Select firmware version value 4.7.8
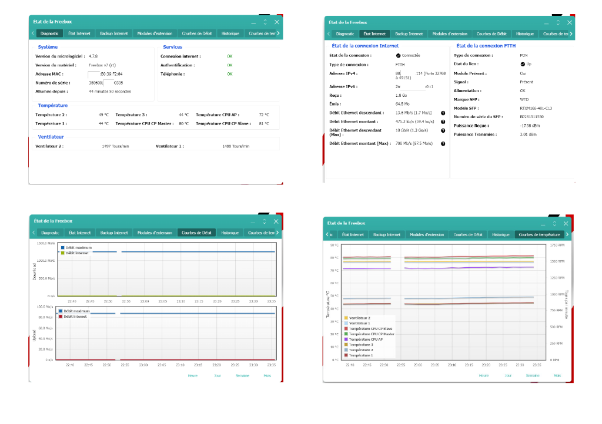 [93, 56]
